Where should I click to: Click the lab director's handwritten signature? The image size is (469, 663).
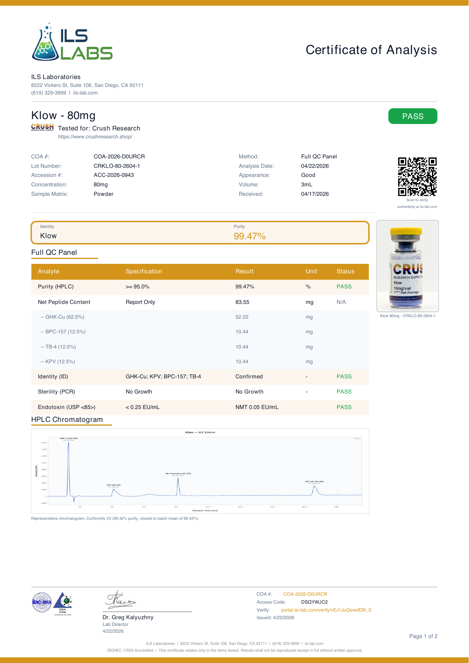(x=121, y=599)
